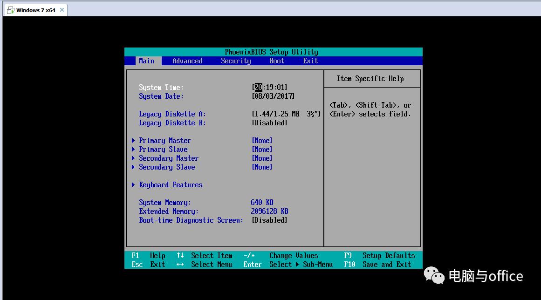Viewport: 541px width, 300px height.
Task: Select the System Time hour field
Action: (x=258, y=88)
